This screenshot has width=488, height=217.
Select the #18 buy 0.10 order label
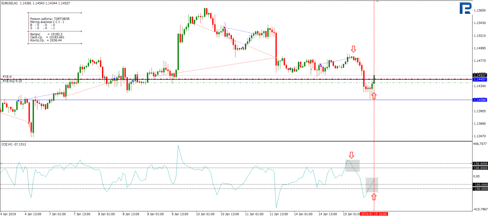12,81
